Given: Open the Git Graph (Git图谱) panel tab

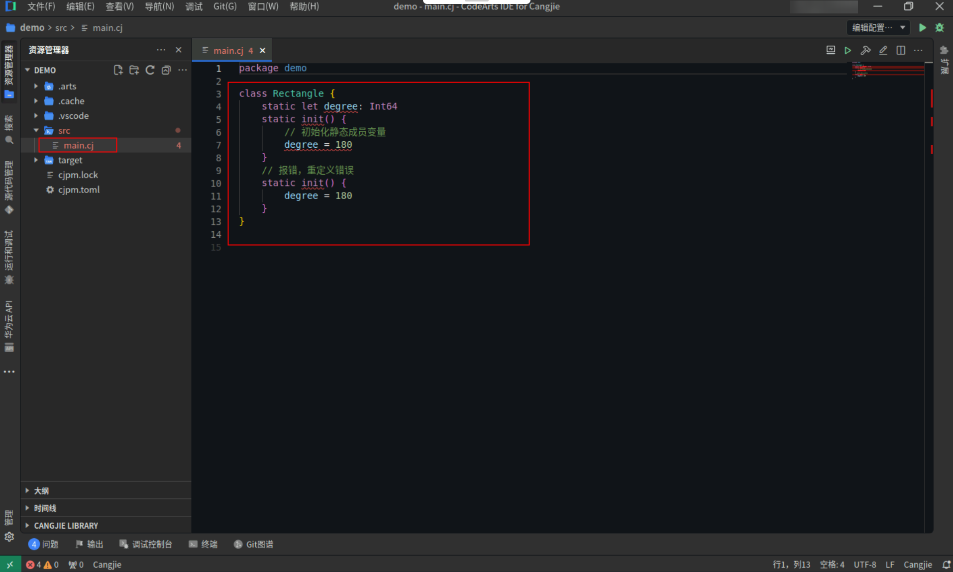Looking at the screenshot, I should pyautogui.click(x=253, y=544).
